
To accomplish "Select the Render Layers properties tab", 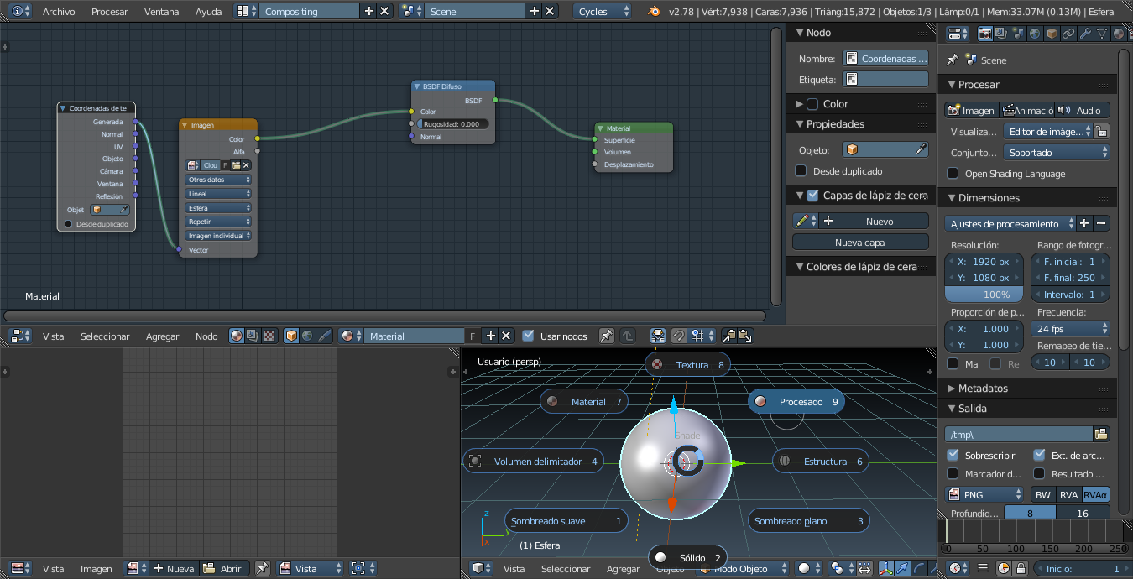I will click(x=1001, y=34).
